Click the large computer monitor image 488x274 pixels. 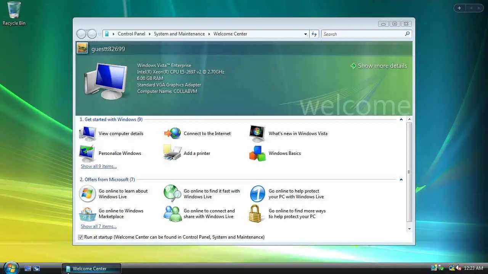click(106, 81)
